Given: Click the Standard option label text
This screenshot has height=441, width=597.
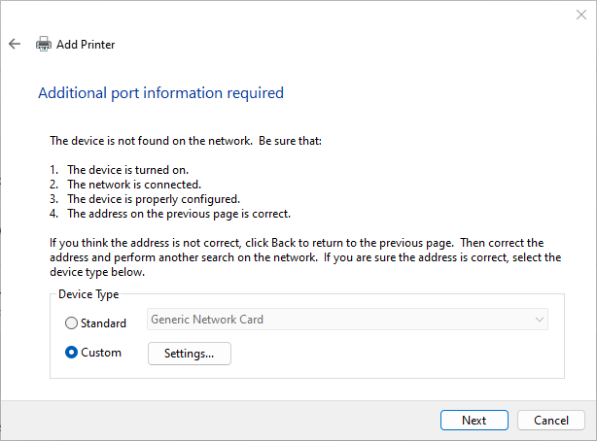Looking at the screenshot, I should [x=104, y=323].
